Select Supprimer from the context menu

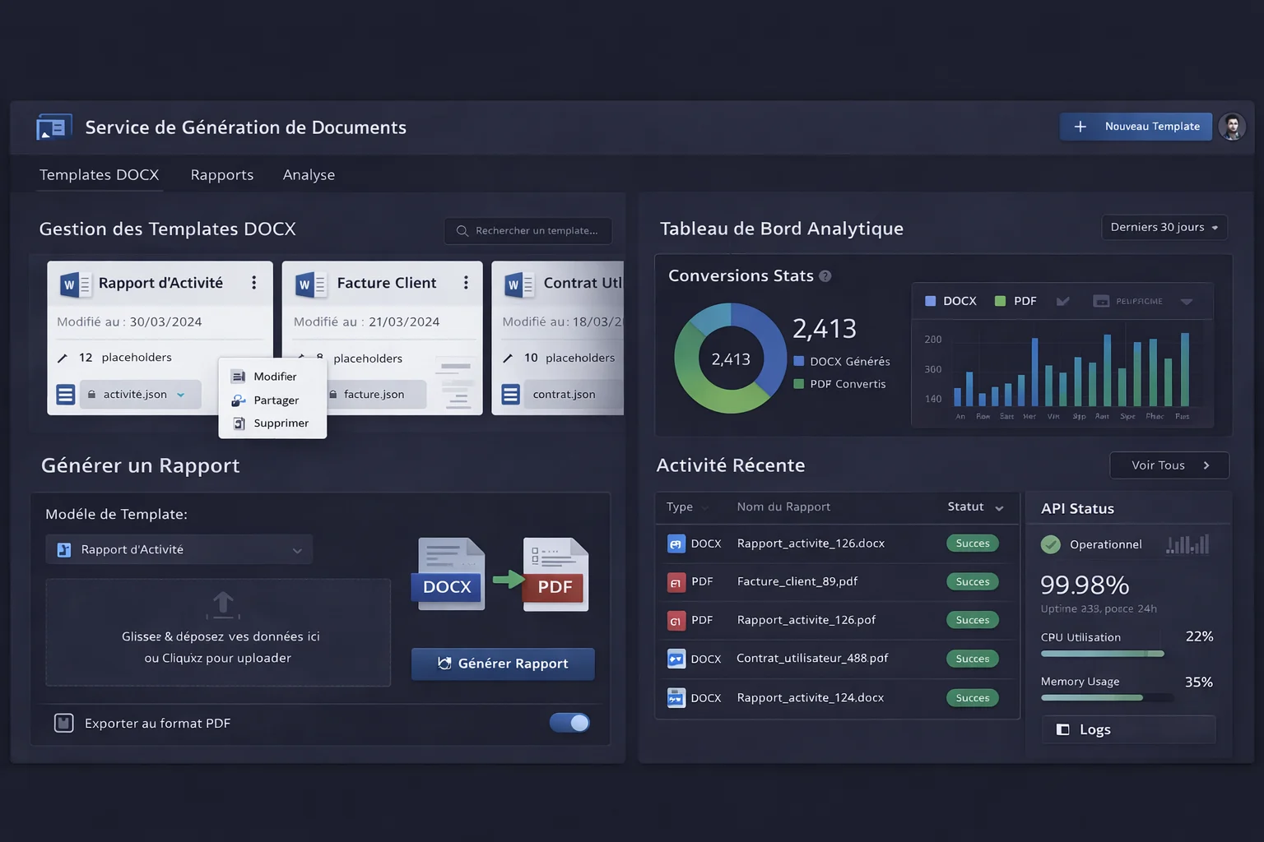pyautogui.click(x=281, y=423)
